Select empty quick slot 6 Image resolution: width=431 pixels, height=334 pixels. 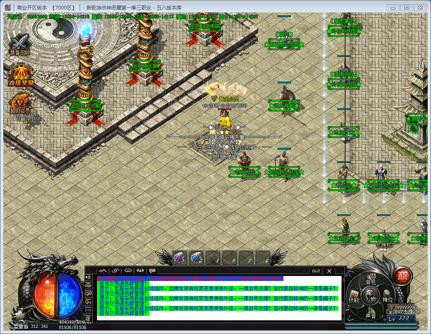tap(262, 259)
